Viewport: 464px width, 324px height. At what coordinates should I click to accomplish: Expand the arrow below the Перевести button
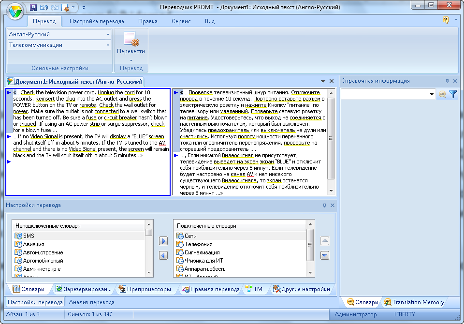pos(131,60)
